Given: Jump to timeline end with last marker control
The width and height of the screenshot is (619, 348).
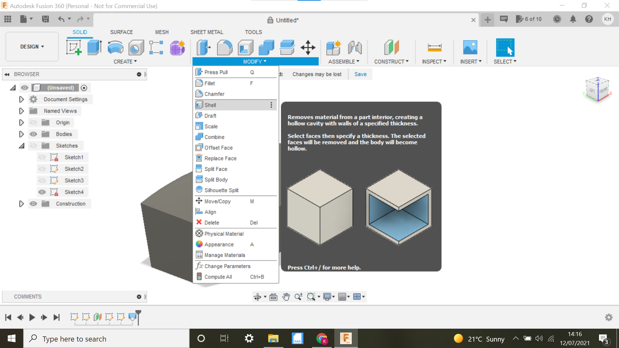Looking at the screenshot, I should 57,317.
